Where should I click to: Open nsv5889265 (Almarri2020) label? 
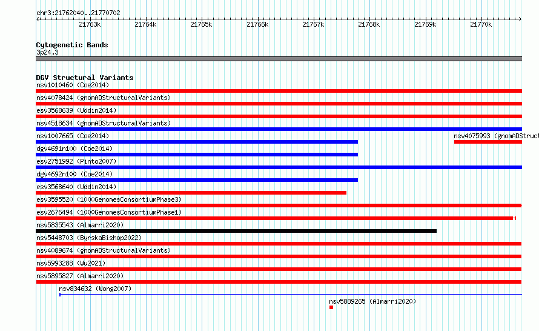(372, 301)
